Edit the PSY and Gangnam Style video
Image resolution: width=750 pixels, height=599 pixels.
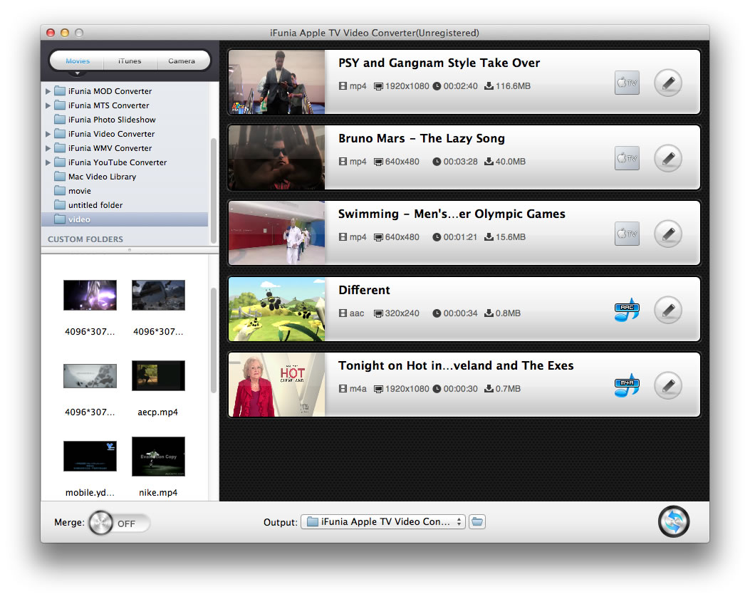coord(668,83)
